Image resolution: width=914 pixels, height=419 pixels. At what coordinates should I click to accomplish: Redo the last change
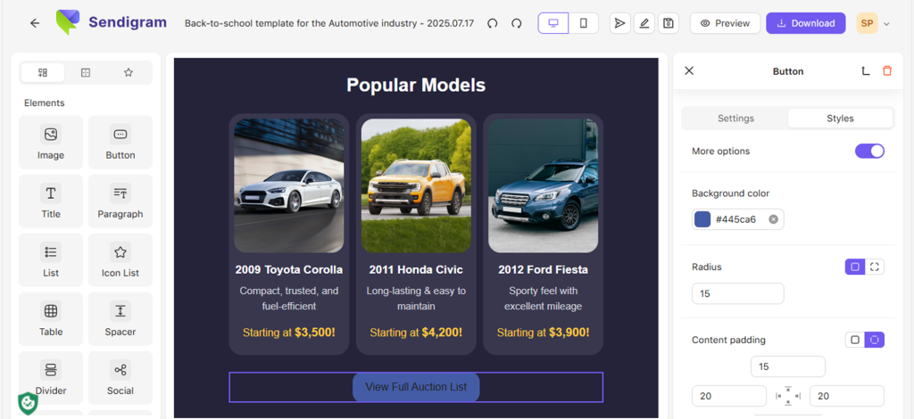[x=517, y=23]
